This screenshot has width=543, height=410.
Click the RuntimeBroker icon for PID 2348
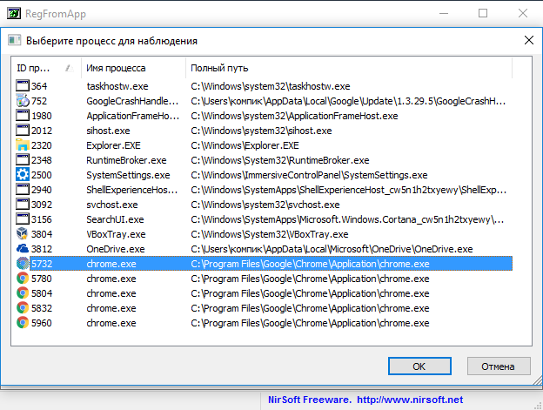pos(23,160)
